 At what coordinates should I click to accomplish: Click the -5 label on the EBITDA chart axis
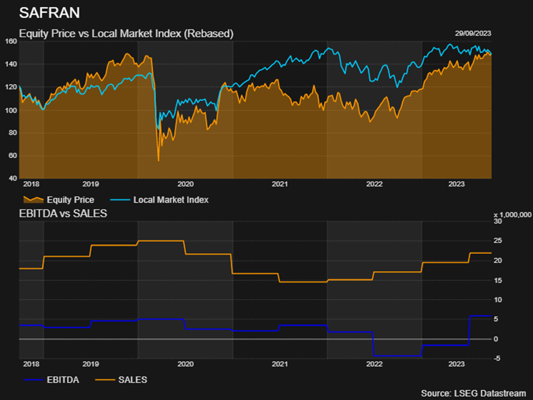click(x=497, y=358)
